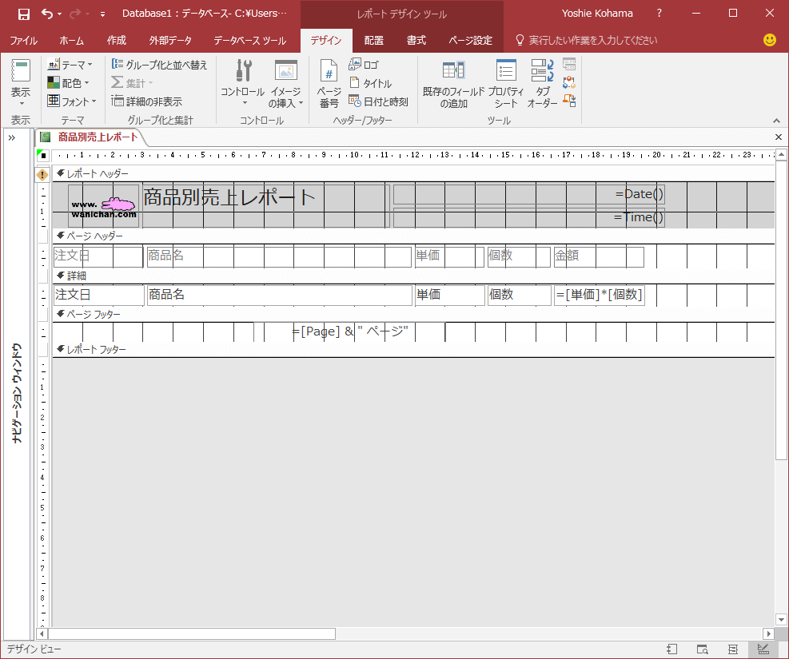Click the ページ番号 button
The width and height of the screenshot is (789, 659).
click(x=329, y=83)
